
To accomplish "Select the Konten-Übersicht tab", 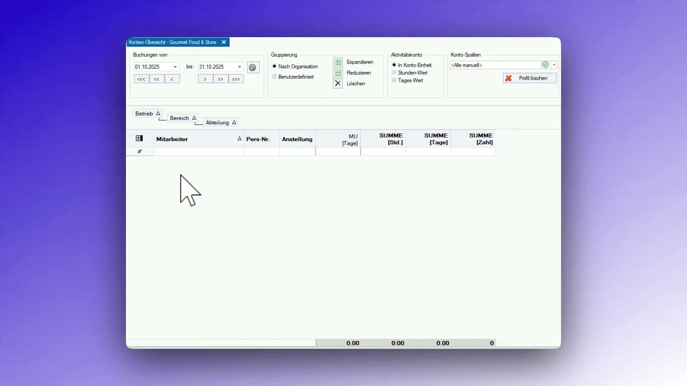I will pos(172,42).
